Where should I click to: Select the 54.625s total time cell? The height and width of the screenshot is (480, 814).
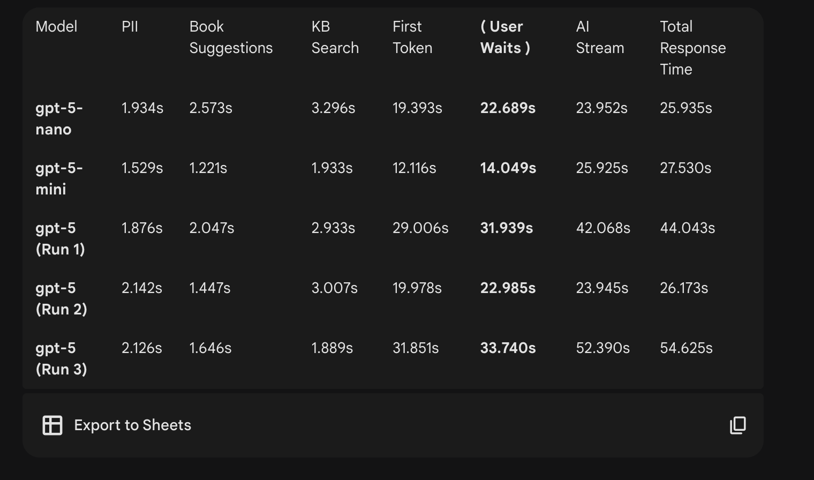click(686, 348)
